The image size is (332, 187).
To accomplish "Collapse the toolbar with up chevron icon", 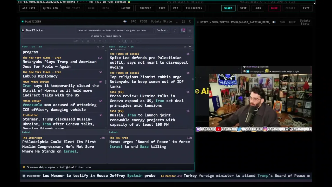I will pos(138,41).
